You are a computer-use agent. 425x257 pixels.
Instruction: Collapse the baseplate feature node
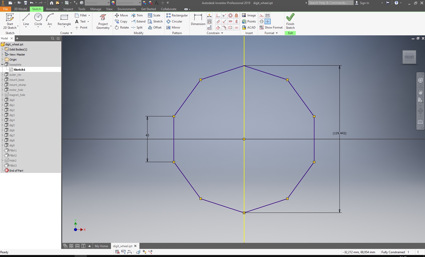point(3,64)
